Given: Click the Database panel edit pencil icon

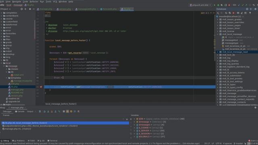Looking at the screenshot, I should (x=241, y=13).
